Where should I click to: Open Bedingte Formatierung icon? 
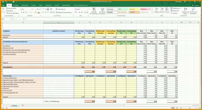coord(94,11)
